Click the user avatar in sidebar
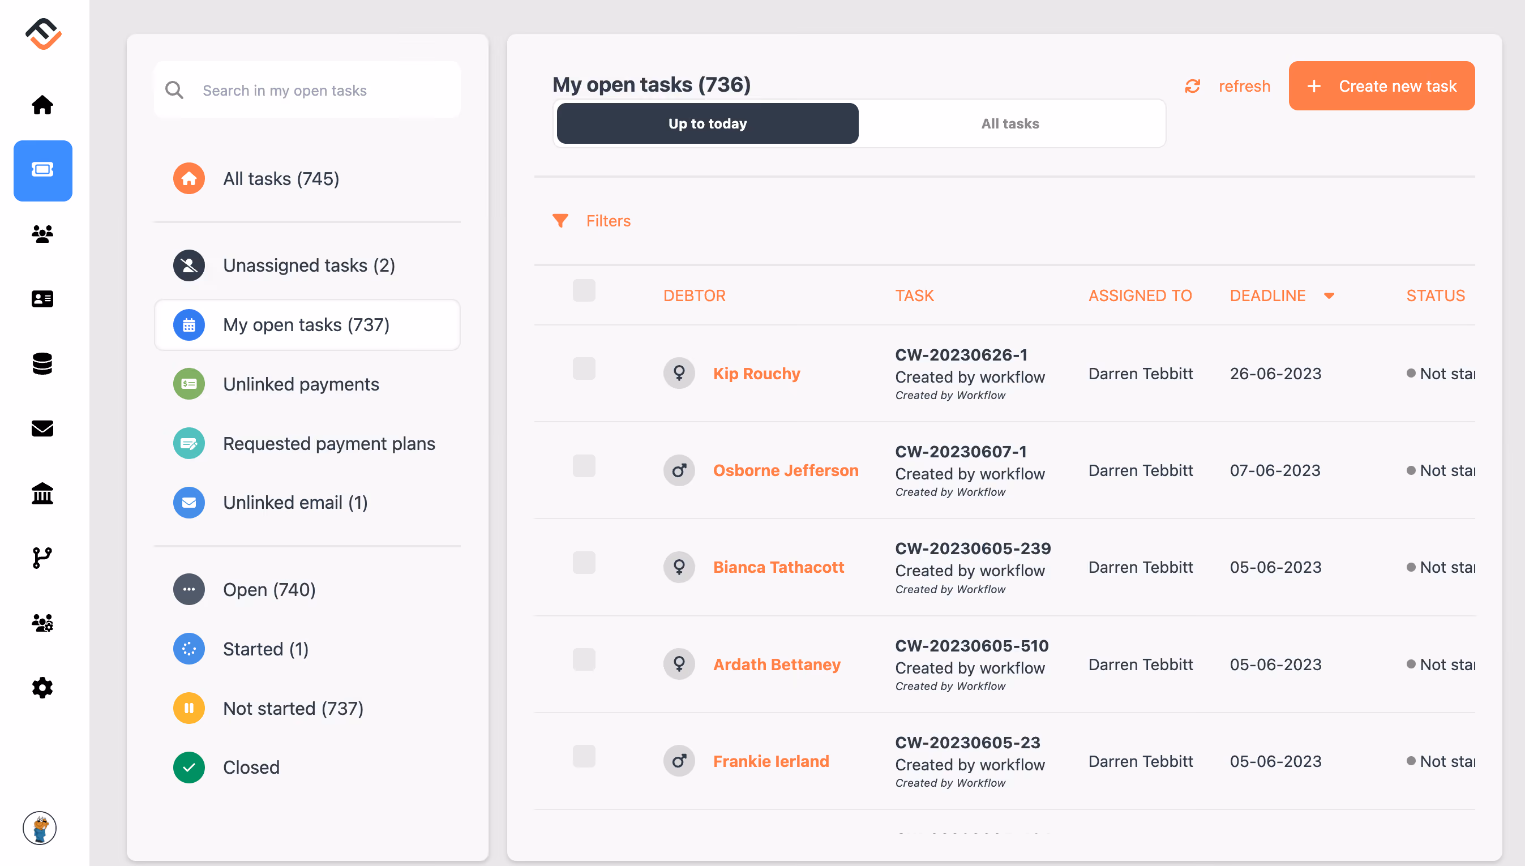Viewport: 1525px width, 866px height. 40,828
